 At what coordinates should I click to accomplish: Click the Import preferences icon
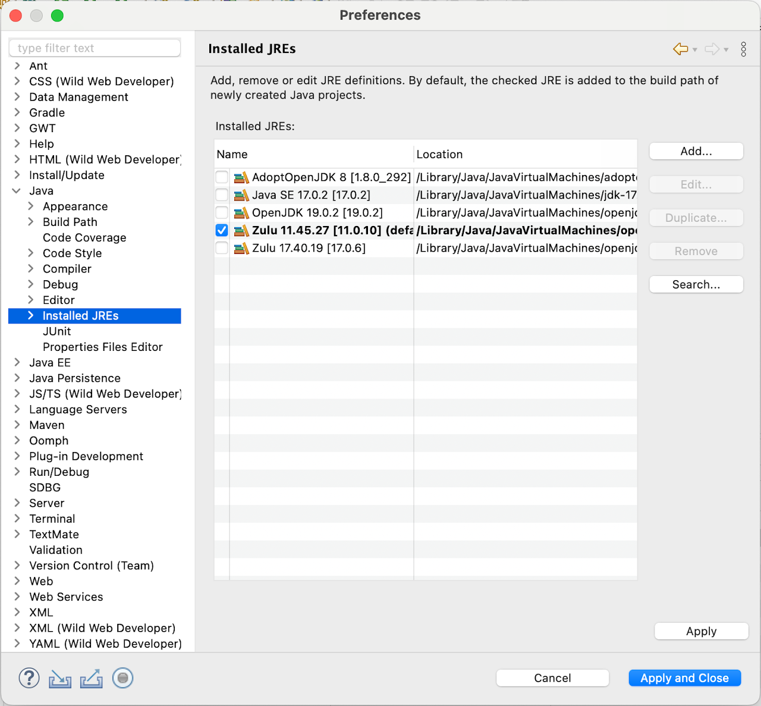[60, 679]
